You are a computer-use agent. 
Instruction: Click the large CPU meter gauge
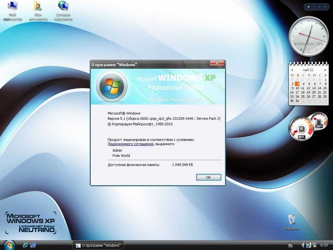click(301, 128)
